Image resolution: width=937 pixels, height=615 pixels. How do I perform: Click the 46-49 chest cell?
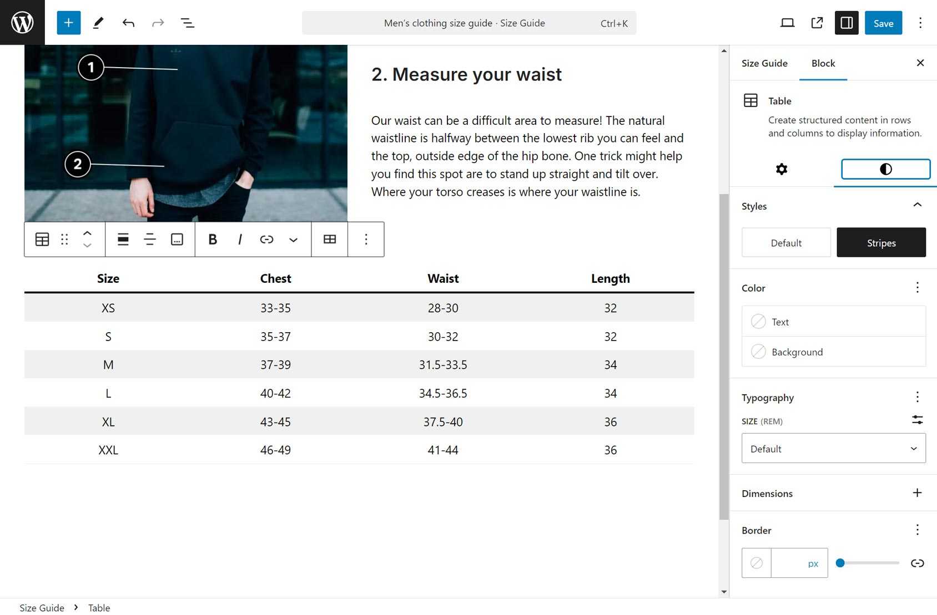pos(276,450)
